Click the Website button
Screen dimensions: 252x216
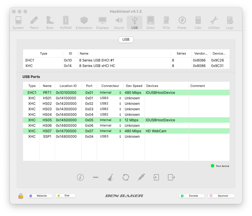click(40, 196)
